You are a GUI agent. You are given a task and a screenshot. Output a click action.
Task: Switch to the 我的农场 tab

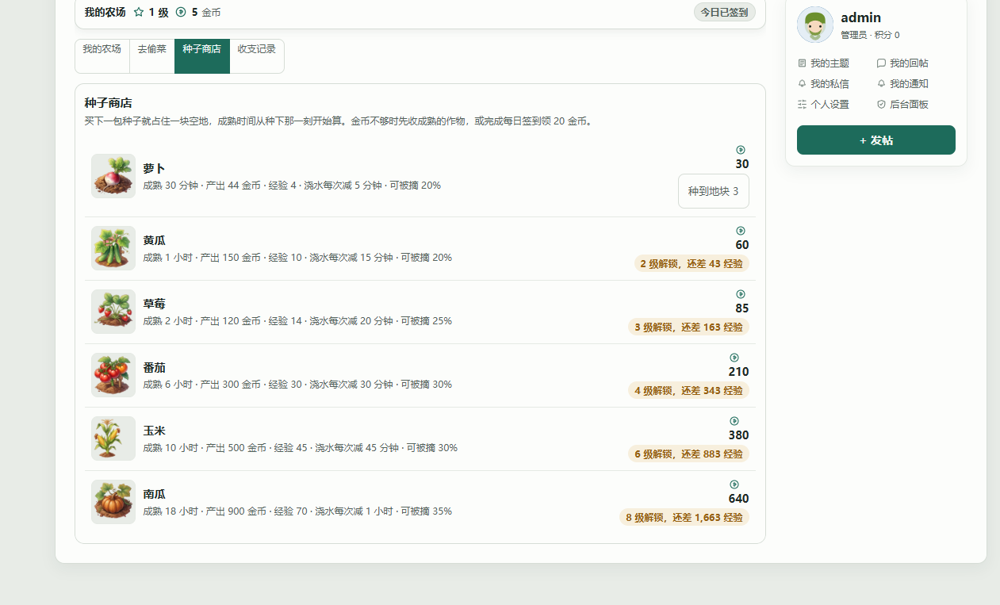point(102,56)
